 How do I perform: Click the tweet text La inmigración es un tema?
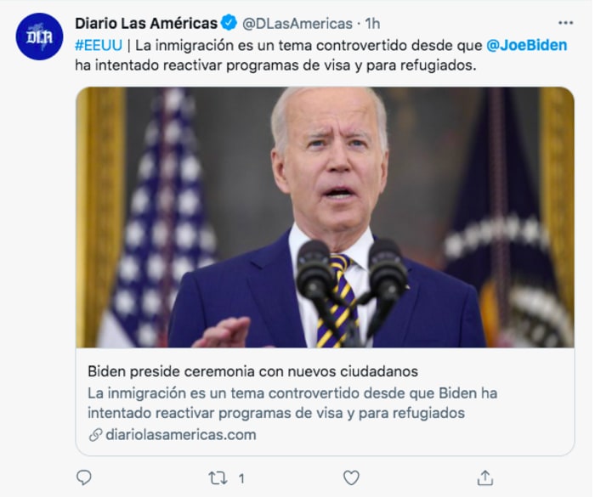pyautogui.click(x=309, y=46)
